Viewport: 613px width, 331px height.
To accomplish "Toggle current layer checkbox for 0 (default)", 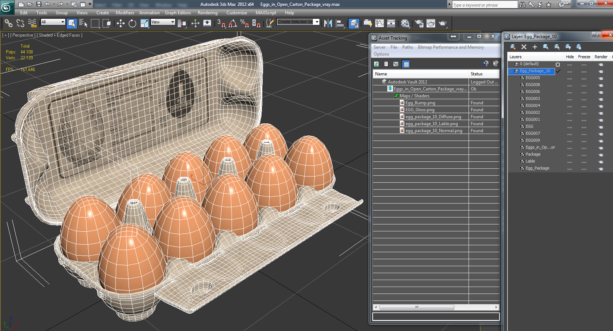I will tap(557, 65).
